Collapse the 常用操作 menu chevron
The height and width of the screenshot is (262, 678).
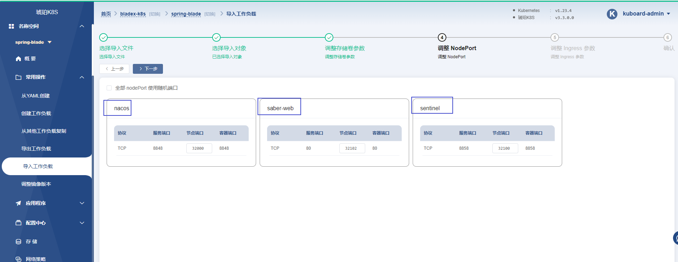tap(82, 77)
